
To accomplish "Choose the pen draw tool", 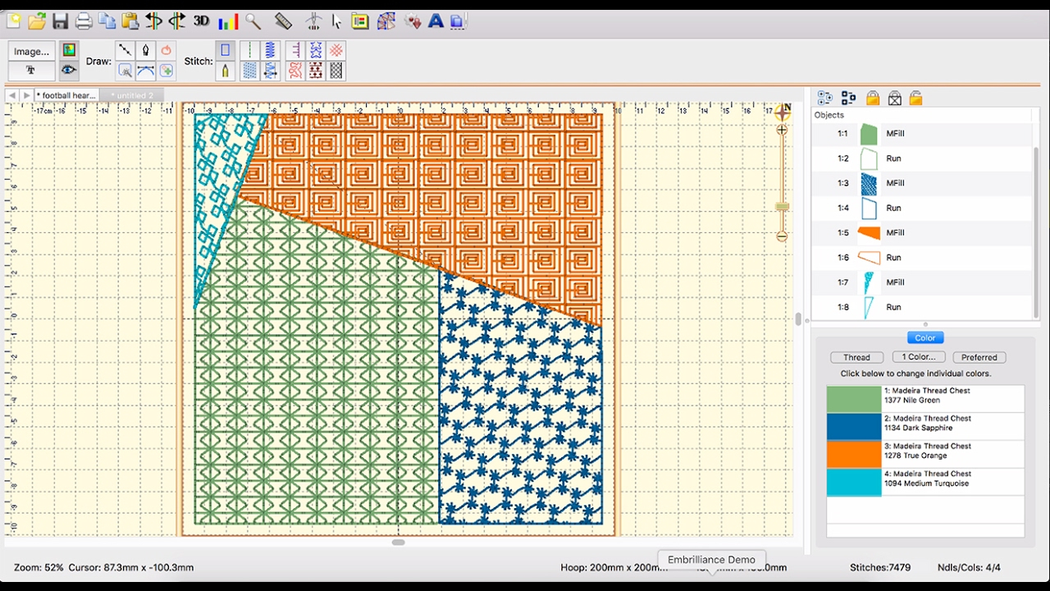I will click(145, 51).
